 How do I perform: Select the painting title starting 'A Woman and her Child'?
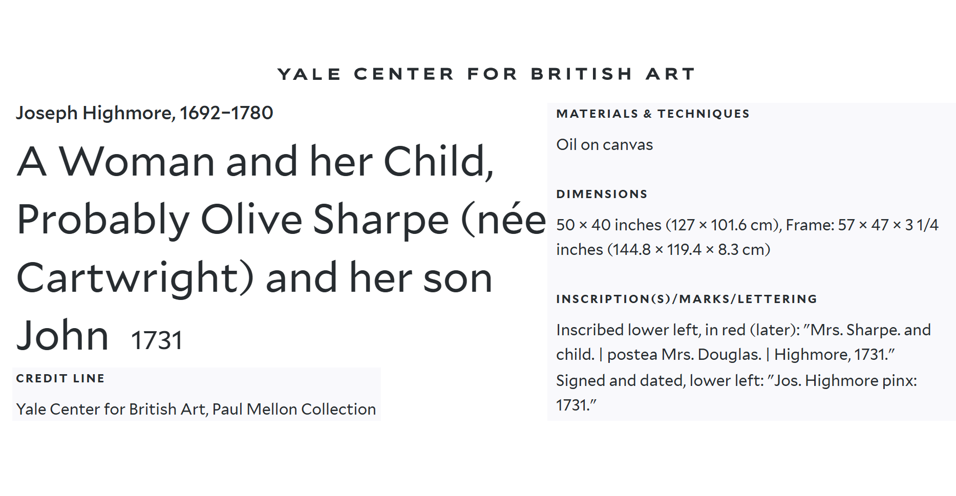coord(281,248)
